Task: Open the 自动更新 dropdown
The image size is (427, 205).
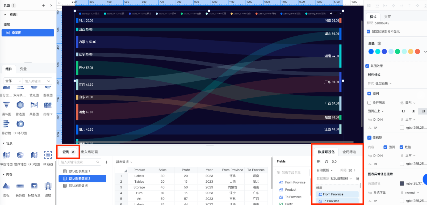Action: point(325,170)
